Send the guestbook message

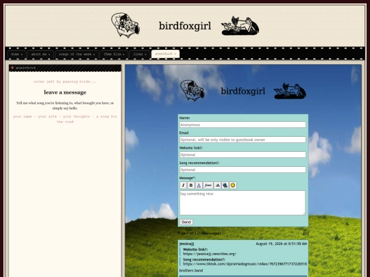tap(186, 222)
